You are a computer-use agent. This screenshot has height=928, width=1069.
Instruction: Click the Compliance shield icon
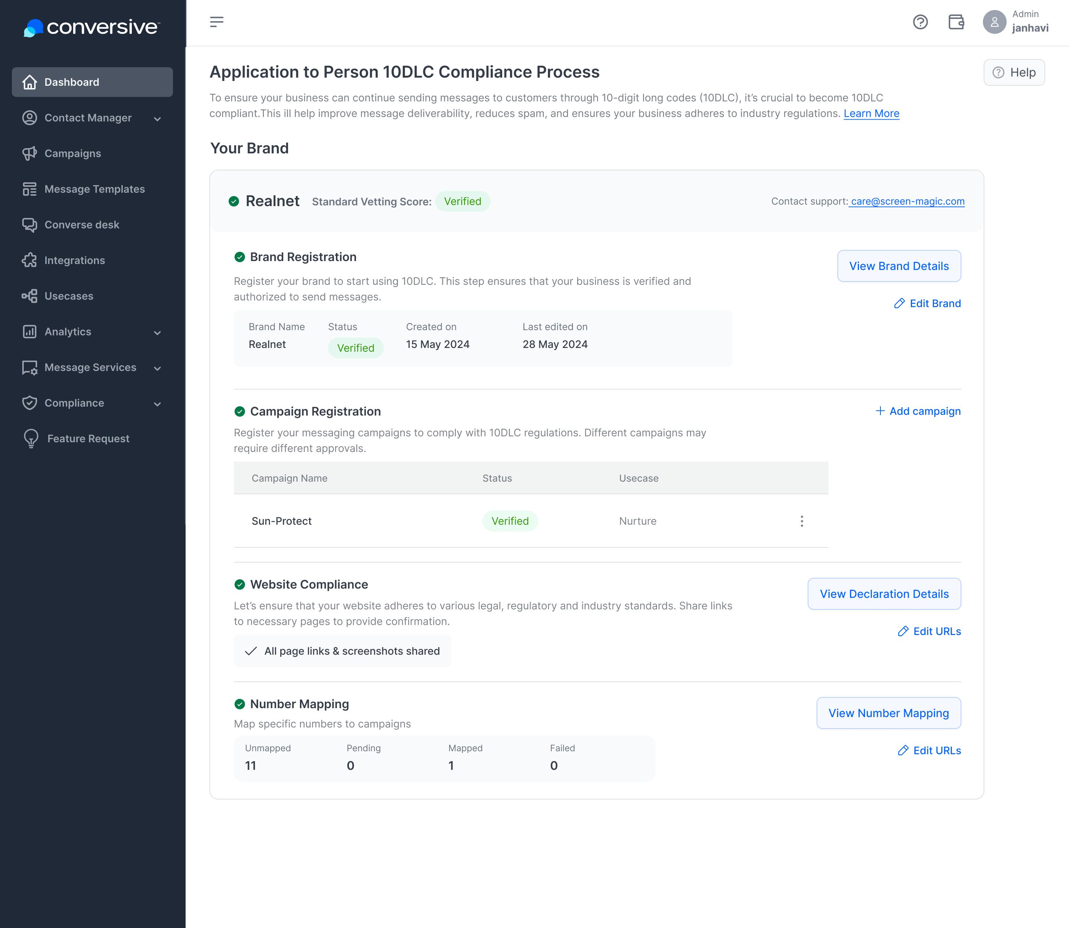point(29,403)
